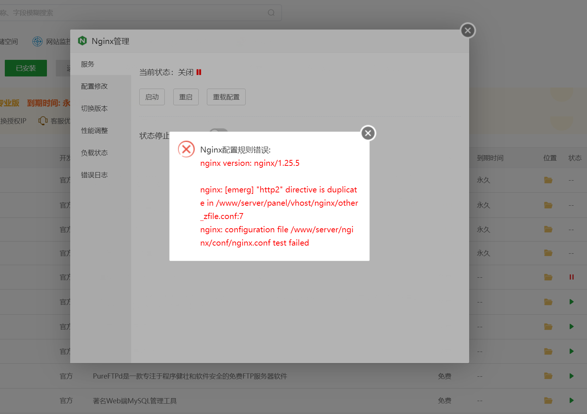
Task: Open folder icon in PureFTPd row
Action: 548,376
